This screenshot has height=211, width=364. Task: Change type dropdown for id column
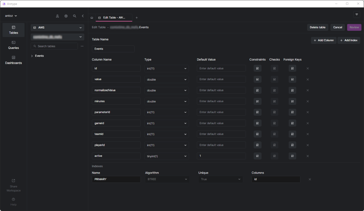166,69
